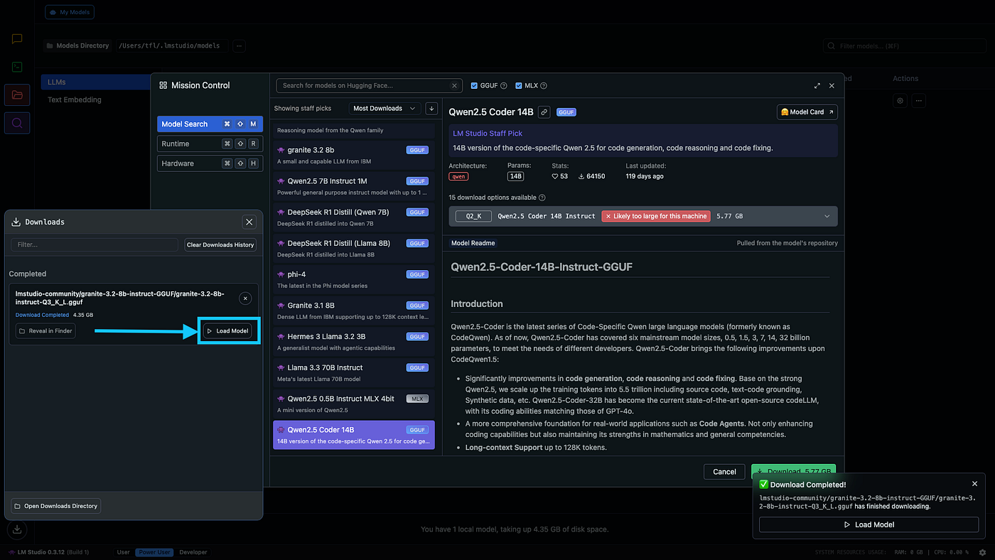Screen dimensions: 995x560
Task: Open the Discover magnifier sidebar icon
Action: (17, 123)
